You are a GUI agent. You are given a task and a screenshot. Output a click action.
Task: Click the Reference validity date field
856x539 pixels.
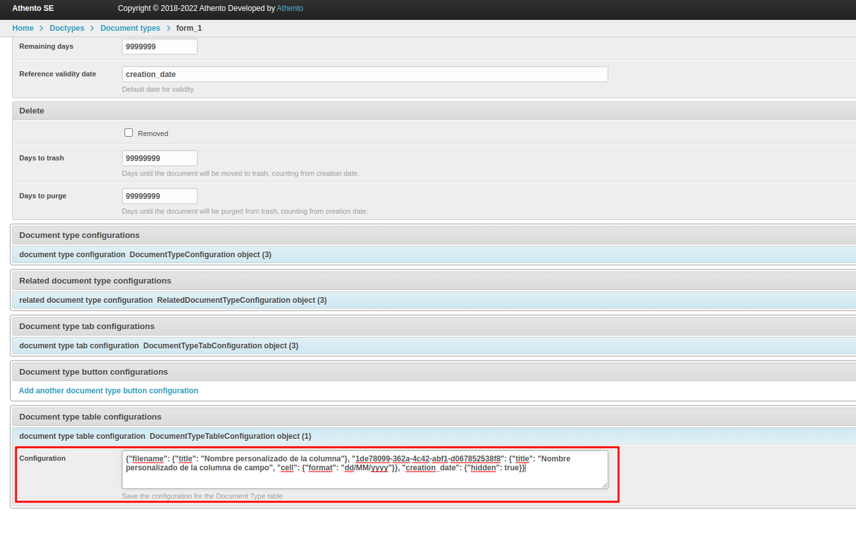pos(364,74)
